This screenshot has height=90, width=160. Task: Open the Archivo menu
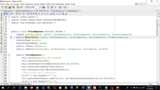click(3, 4)
